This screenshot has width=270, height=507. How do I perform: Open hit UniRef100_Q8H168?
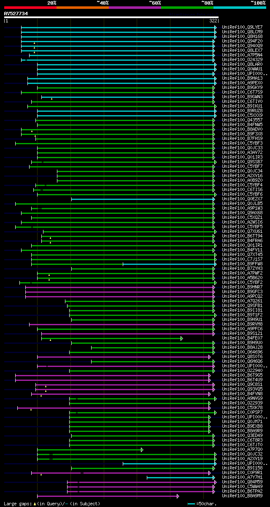coord(242,36)
